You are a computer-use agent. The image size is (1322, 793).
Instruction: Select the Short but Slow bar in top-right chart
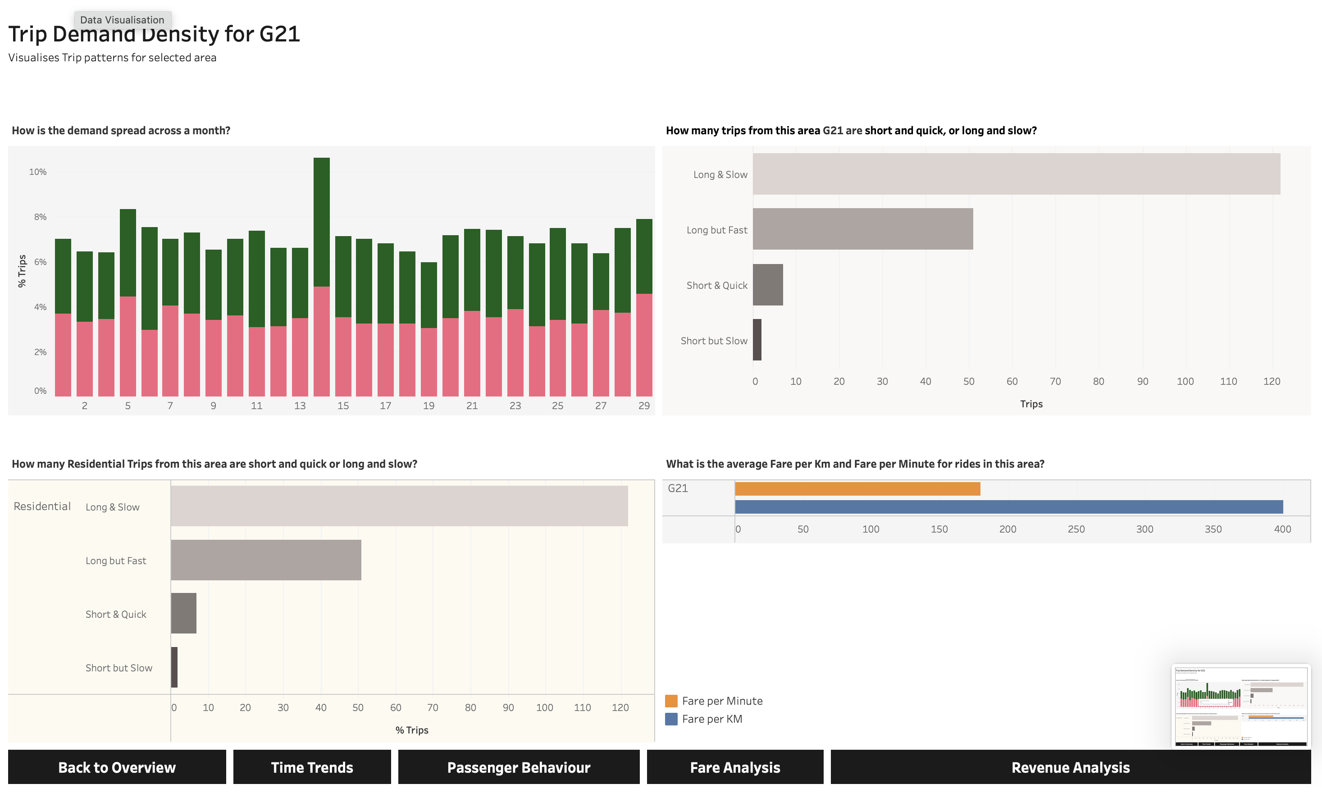(x=757, y=340)
